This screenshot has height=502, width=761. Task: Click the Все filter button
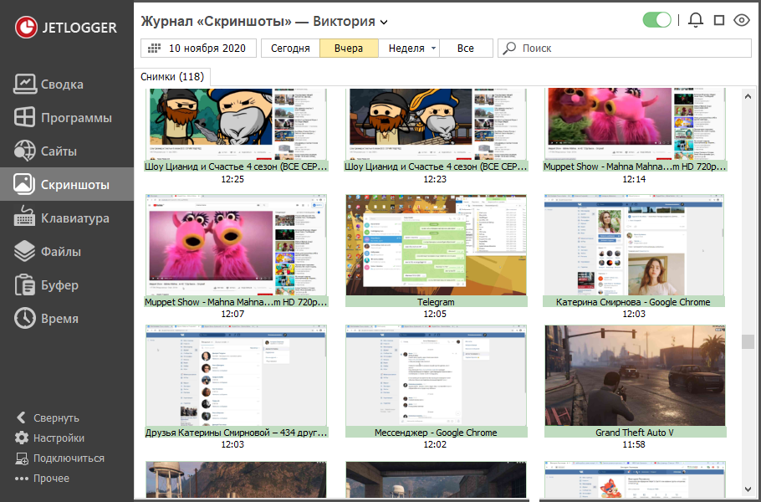pos(466,49)
